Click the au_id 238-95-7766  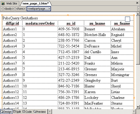[x=69, y=40]
